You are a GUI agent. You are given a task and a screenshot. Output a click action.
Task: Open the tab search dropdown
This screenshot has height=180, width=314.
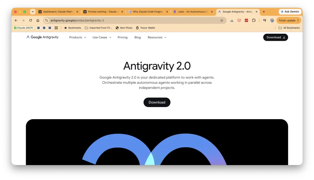click(x=33, y=11)
